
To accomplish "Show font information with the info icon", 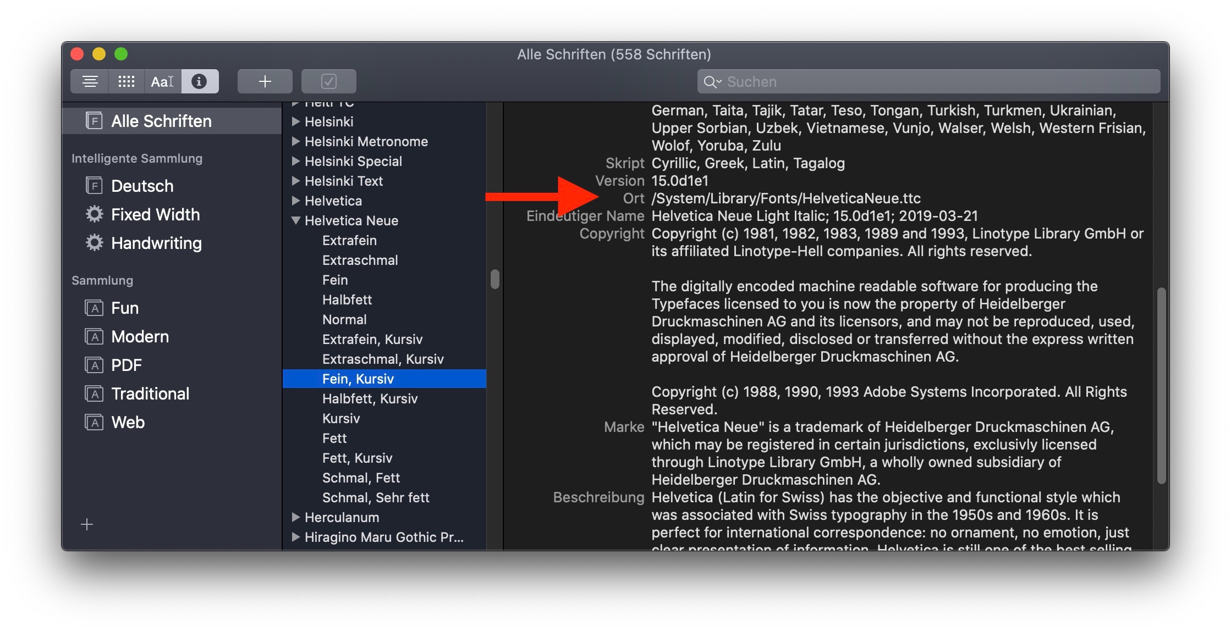I will [x=199, y=82].
